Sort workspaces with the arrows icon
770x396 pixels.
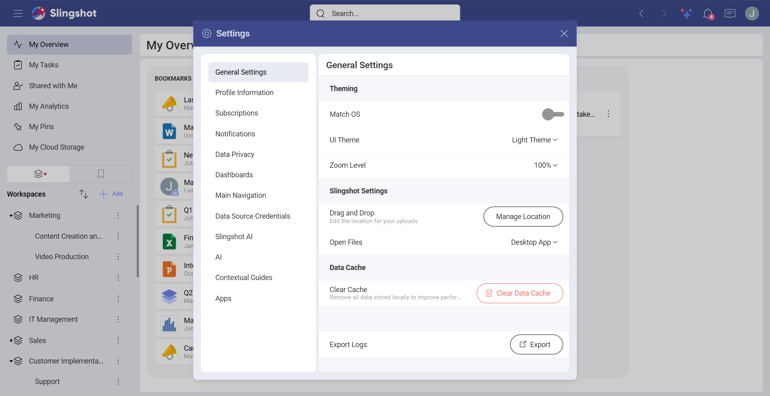(83, 194)
